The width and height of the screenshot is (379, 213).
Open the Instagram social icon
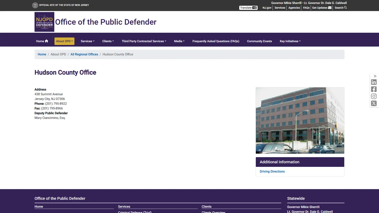point(374,96)
